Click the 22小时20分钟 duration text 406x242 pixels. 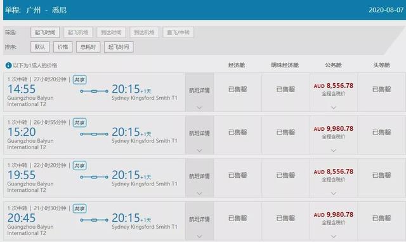(x=50, y=165)
